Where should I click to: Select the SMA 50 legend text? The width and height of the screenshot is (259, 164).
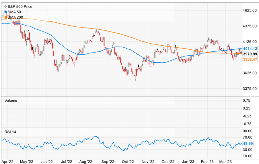[x=14, y=12]
